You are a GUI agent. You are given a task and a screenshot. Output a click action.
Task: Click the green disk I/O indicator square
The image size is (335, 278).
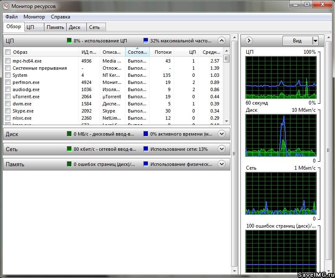[x=69, y=134]
